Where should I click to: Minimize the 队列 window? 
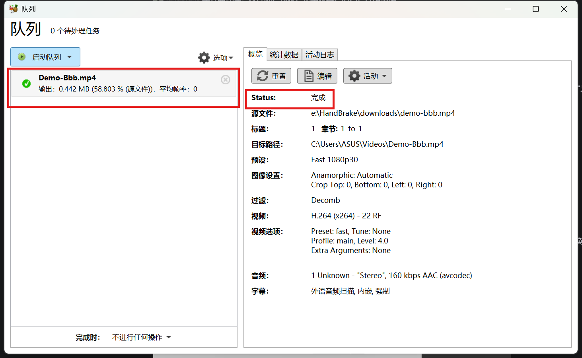point(508,9)
